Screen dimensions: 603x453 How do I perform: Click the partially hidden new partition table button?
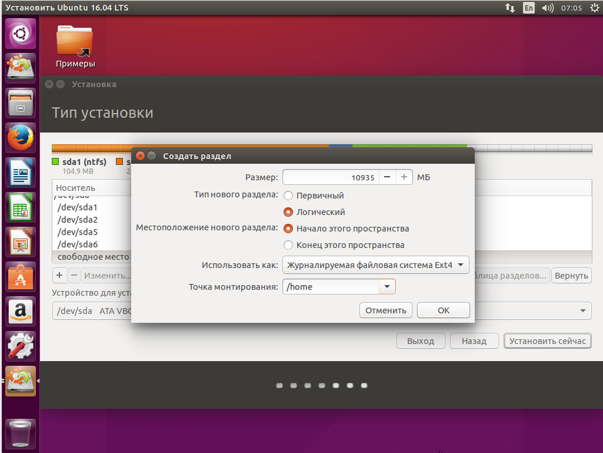pos(512,276)
